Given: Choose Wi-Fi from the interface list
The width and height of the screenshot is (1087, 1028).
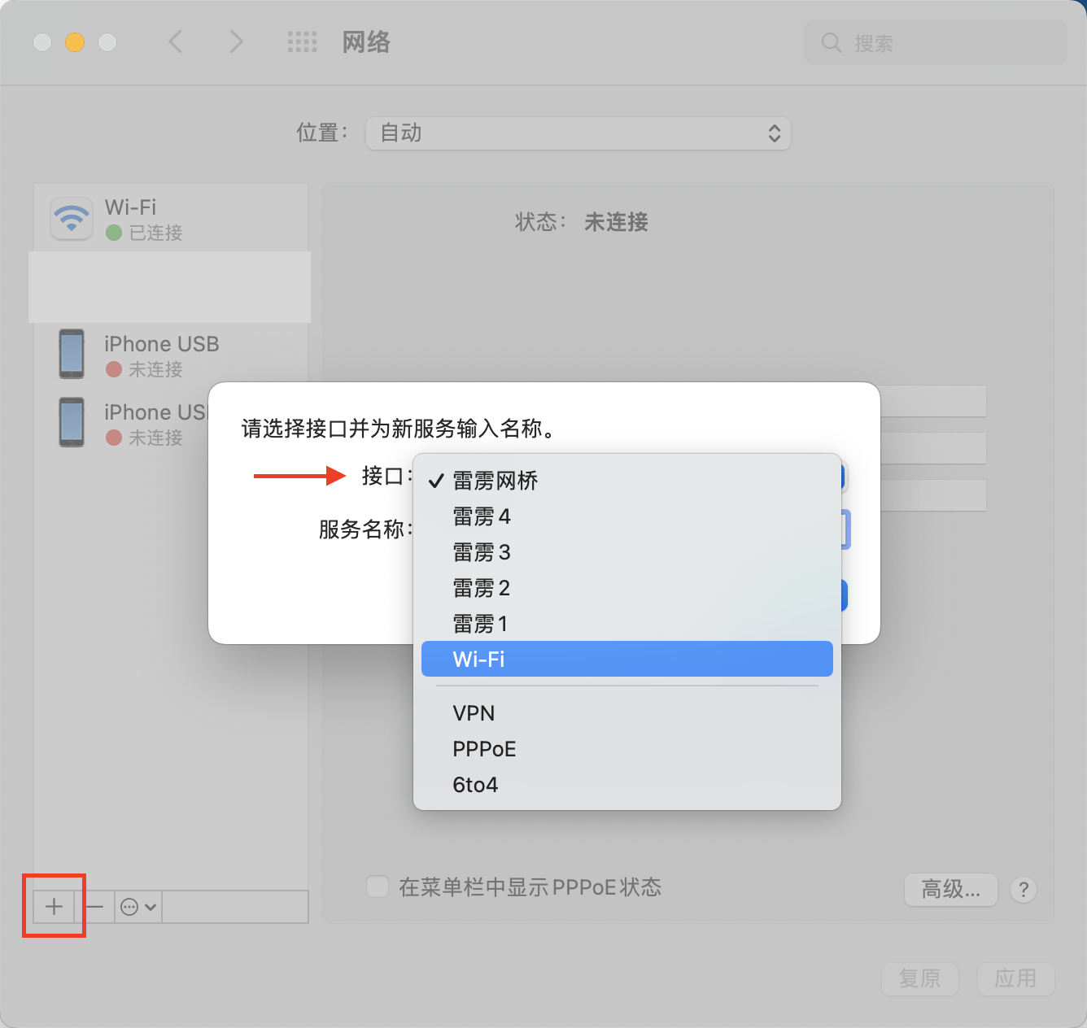Looking at the screenshot, I should click(x=626, y=659).
